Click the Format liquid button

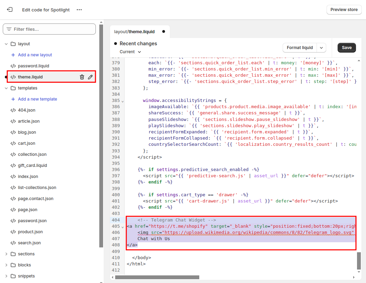point(300,48)
